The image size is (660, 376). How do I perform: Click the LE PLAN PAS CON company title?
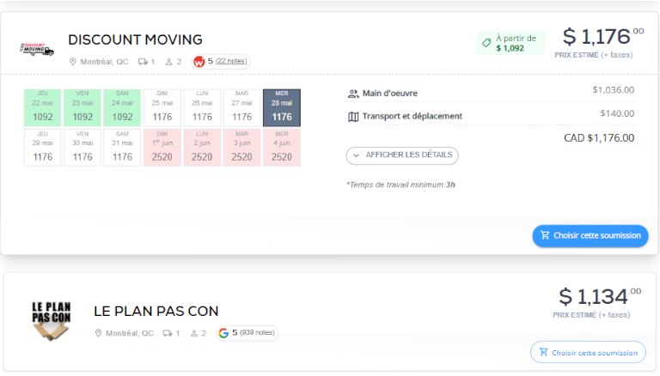(x=156, y=312)
